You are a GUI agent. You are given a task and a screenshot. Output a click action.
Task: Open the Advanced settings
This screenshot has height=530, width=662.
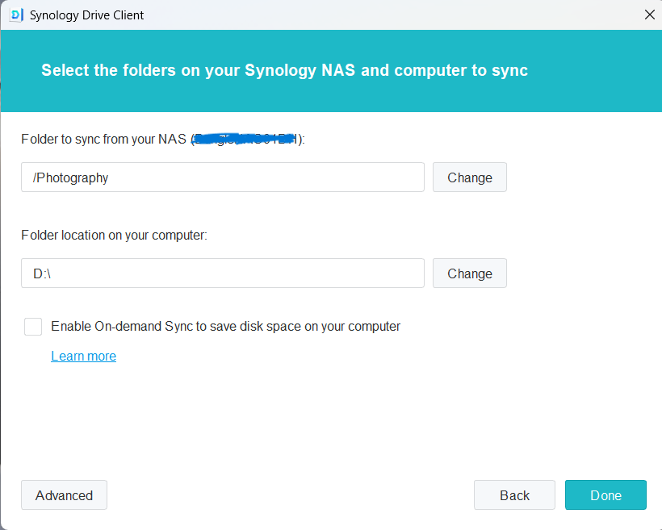pos(64,495)
